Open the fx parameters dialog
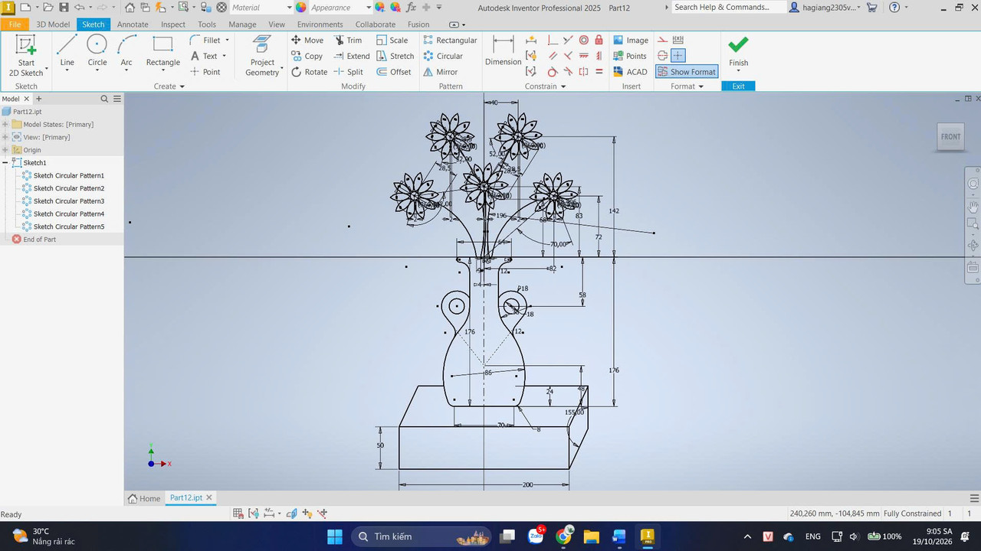This screenshot has height=551, width=981. pos(411,8)
